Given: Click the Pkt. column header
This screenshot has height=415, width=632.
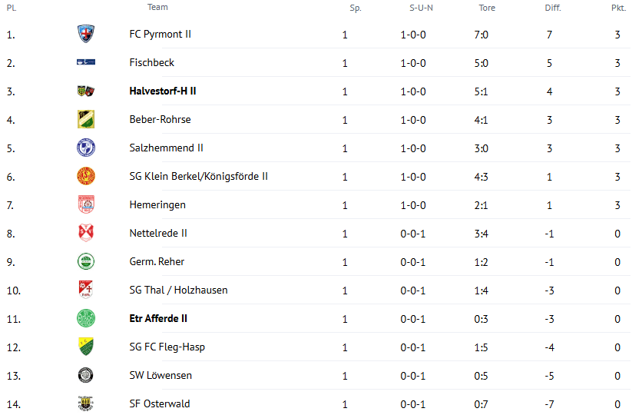Looking at the screenshot, I should click(x=618, y=8).
